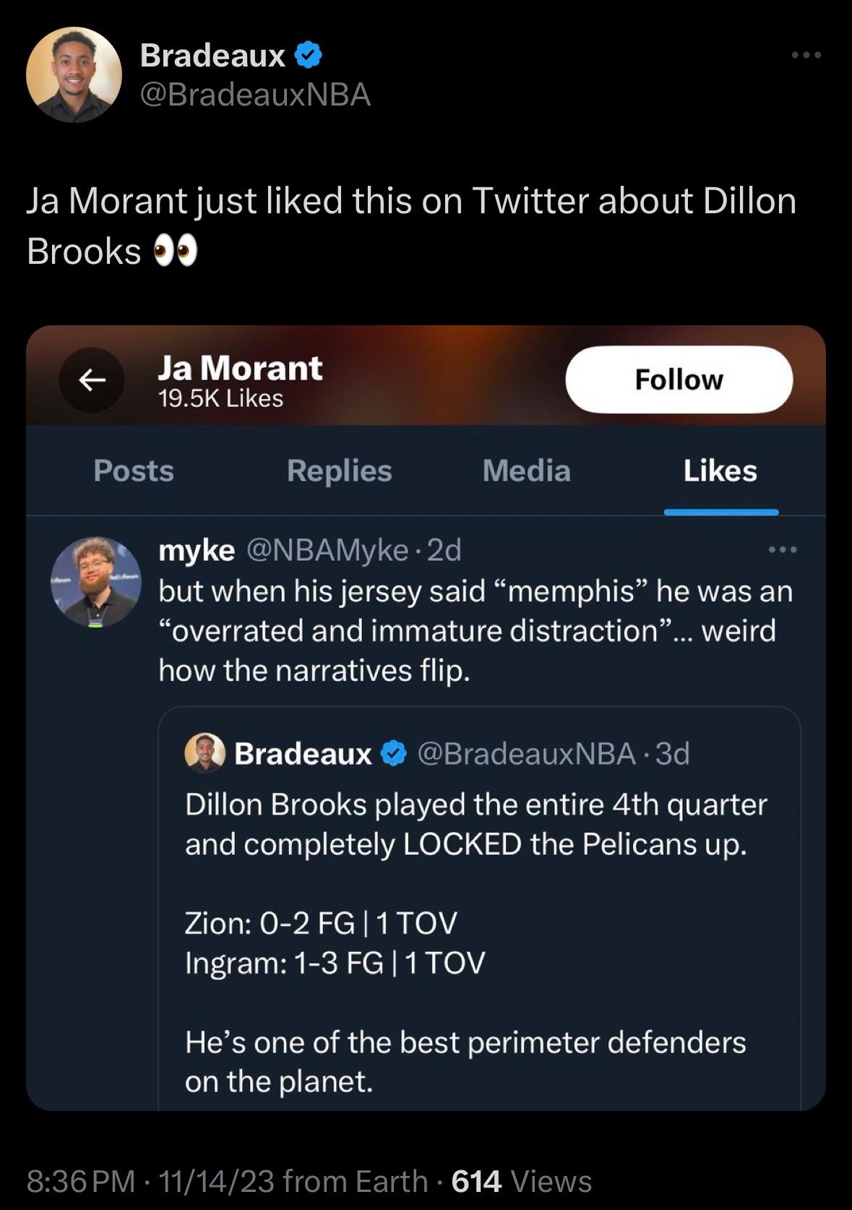Click Bradeaux's profile photo at the top
Viewport: 852px width, 1210px height.
tap(74, 74)
